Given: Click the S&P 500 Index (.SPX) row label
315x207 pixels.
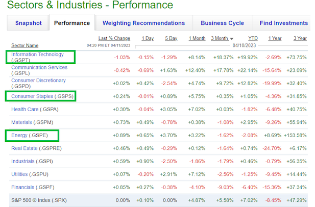Looking at the screenshot, I should (39, 200).
